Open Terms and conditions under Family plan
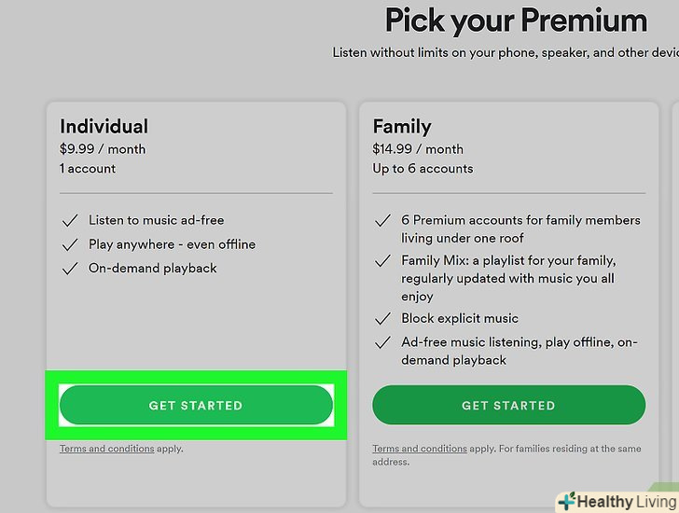679x513 pixels. pyautogui.click(x=420, y=449)
